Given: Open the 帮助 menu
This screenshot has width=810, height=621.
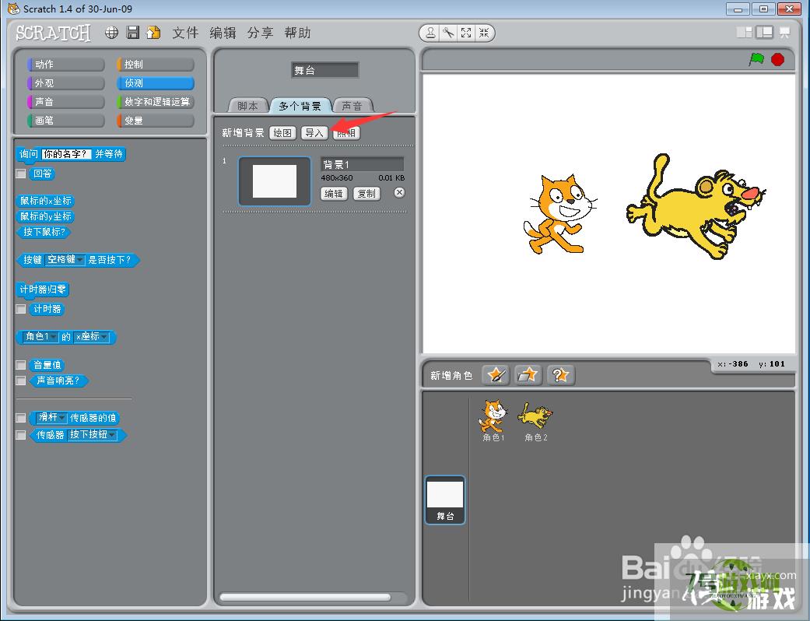Looking at the screenshot, I should pos(297,33).
